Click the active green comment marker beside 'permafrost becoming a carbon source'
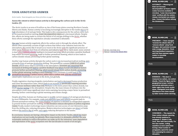The height and width of the screenshot is (136, 178). click(x=100, y=75)
